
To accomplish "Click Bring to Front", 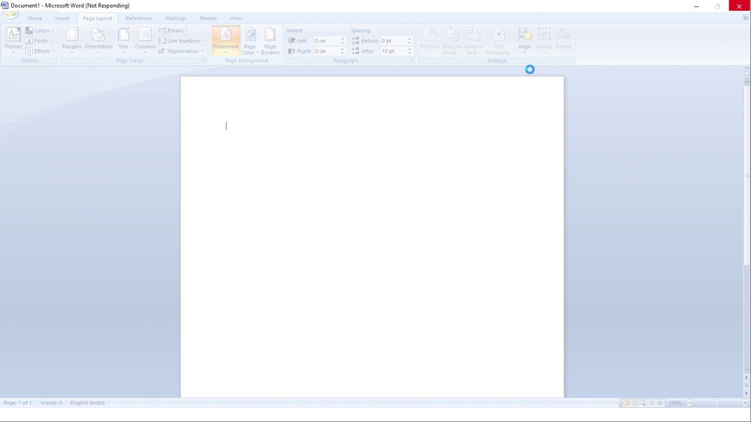I will point(452,40).
